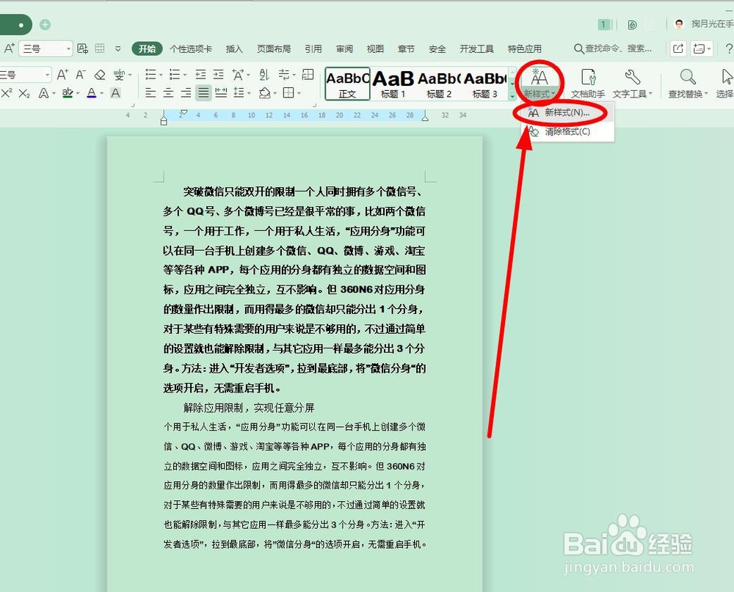Click the 查找替换 find and replace icon
Viewport: 734px width, 592px height.
pyautogui.click(x=686, y=82)
